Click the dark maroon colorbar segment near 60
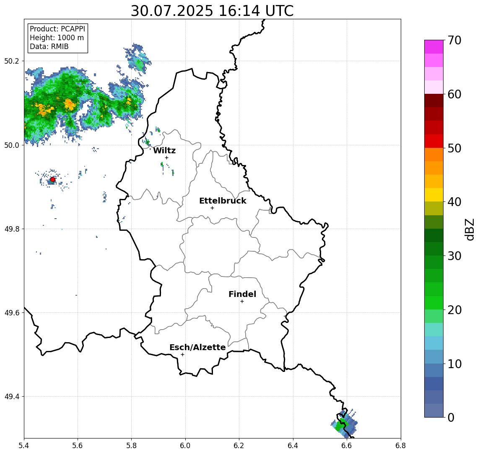 (x=434, y=101)
